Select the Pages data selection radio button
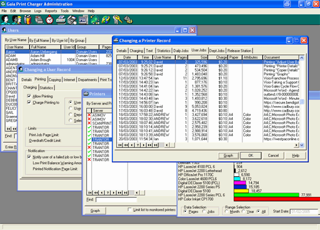 coord(185,211)
